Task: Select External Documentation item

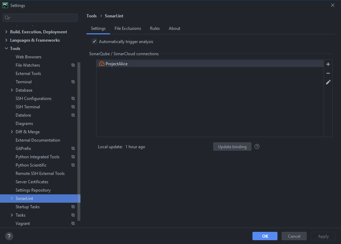Action: (38, 140)
